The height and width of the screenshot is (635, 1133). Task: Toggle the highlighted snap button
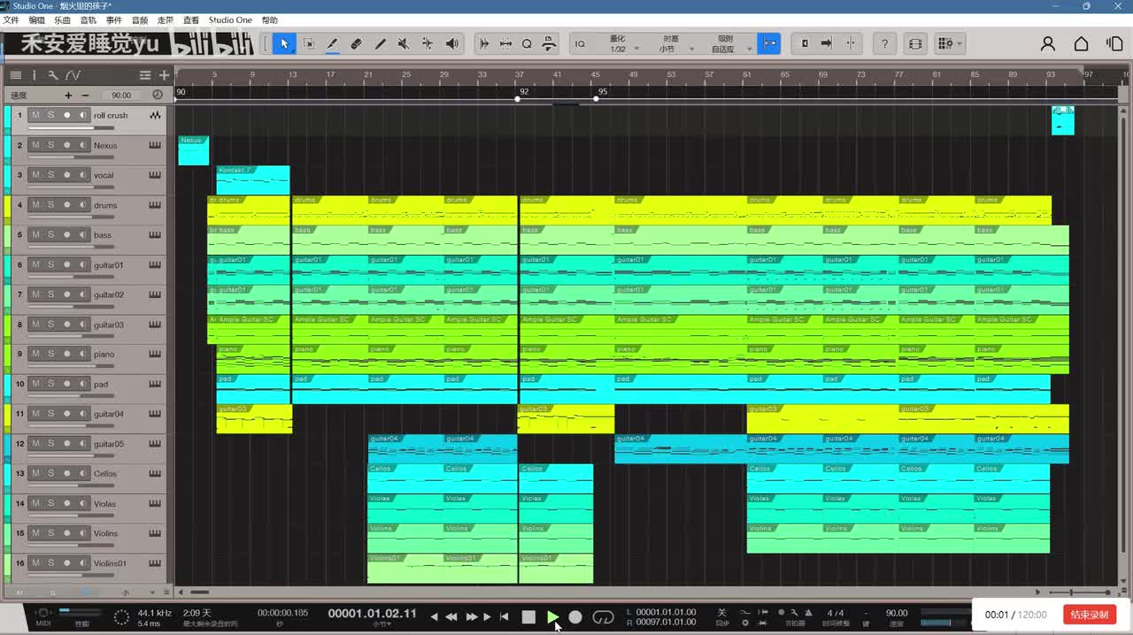click(x=769, y=43)
